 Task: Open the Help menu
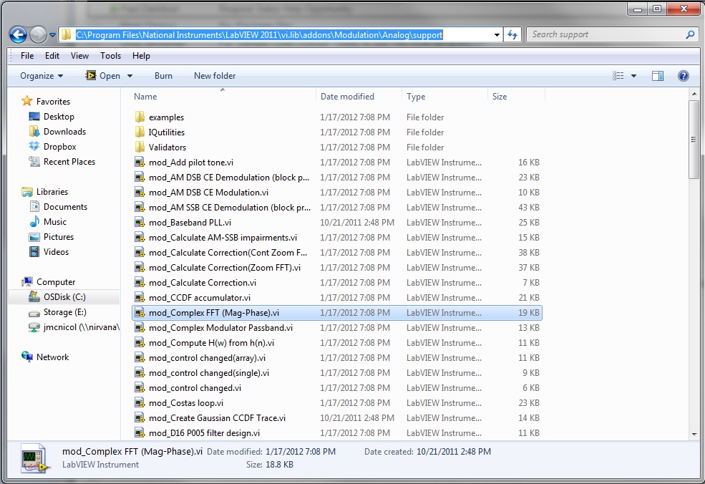click(x=141, y=56)
